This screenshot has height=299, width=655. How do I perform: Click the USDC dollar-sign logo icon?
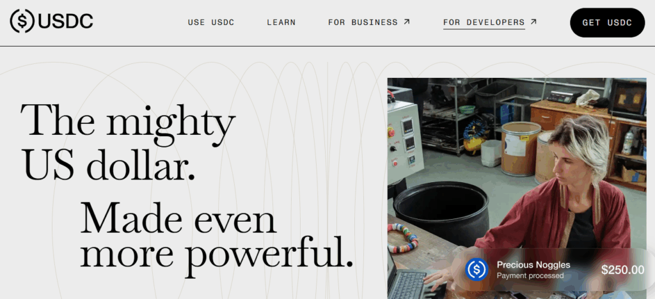tap(22, 22)
